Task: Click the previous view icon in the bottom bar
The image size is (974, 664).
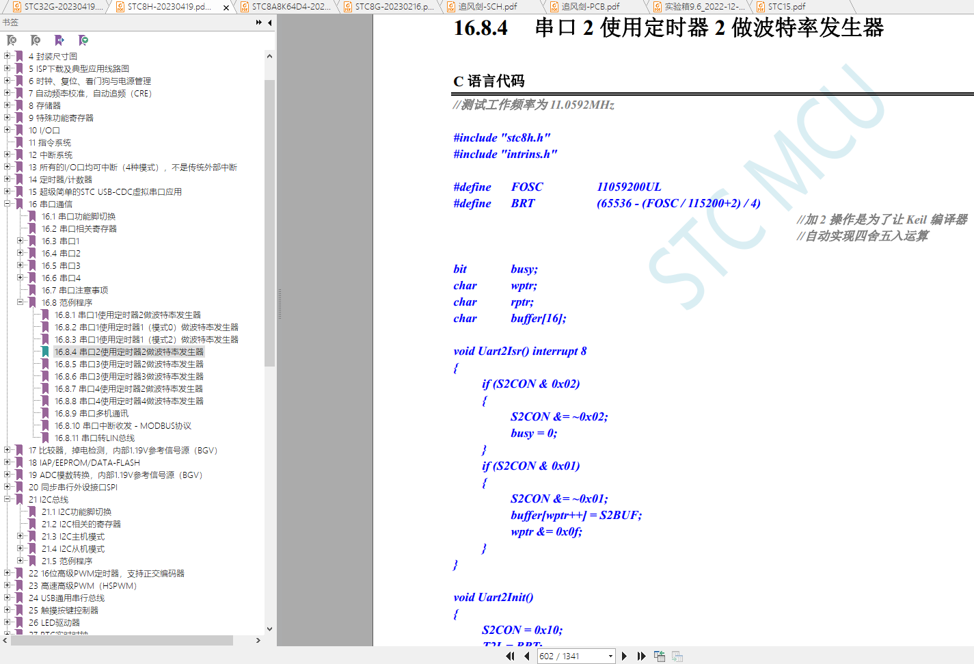Action: point(660,656)
